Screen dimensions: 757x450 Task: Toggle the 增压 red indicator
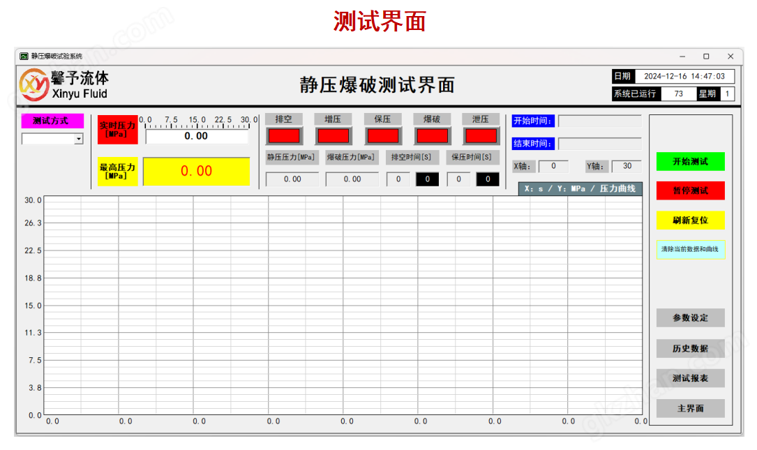tap(333, 136)
